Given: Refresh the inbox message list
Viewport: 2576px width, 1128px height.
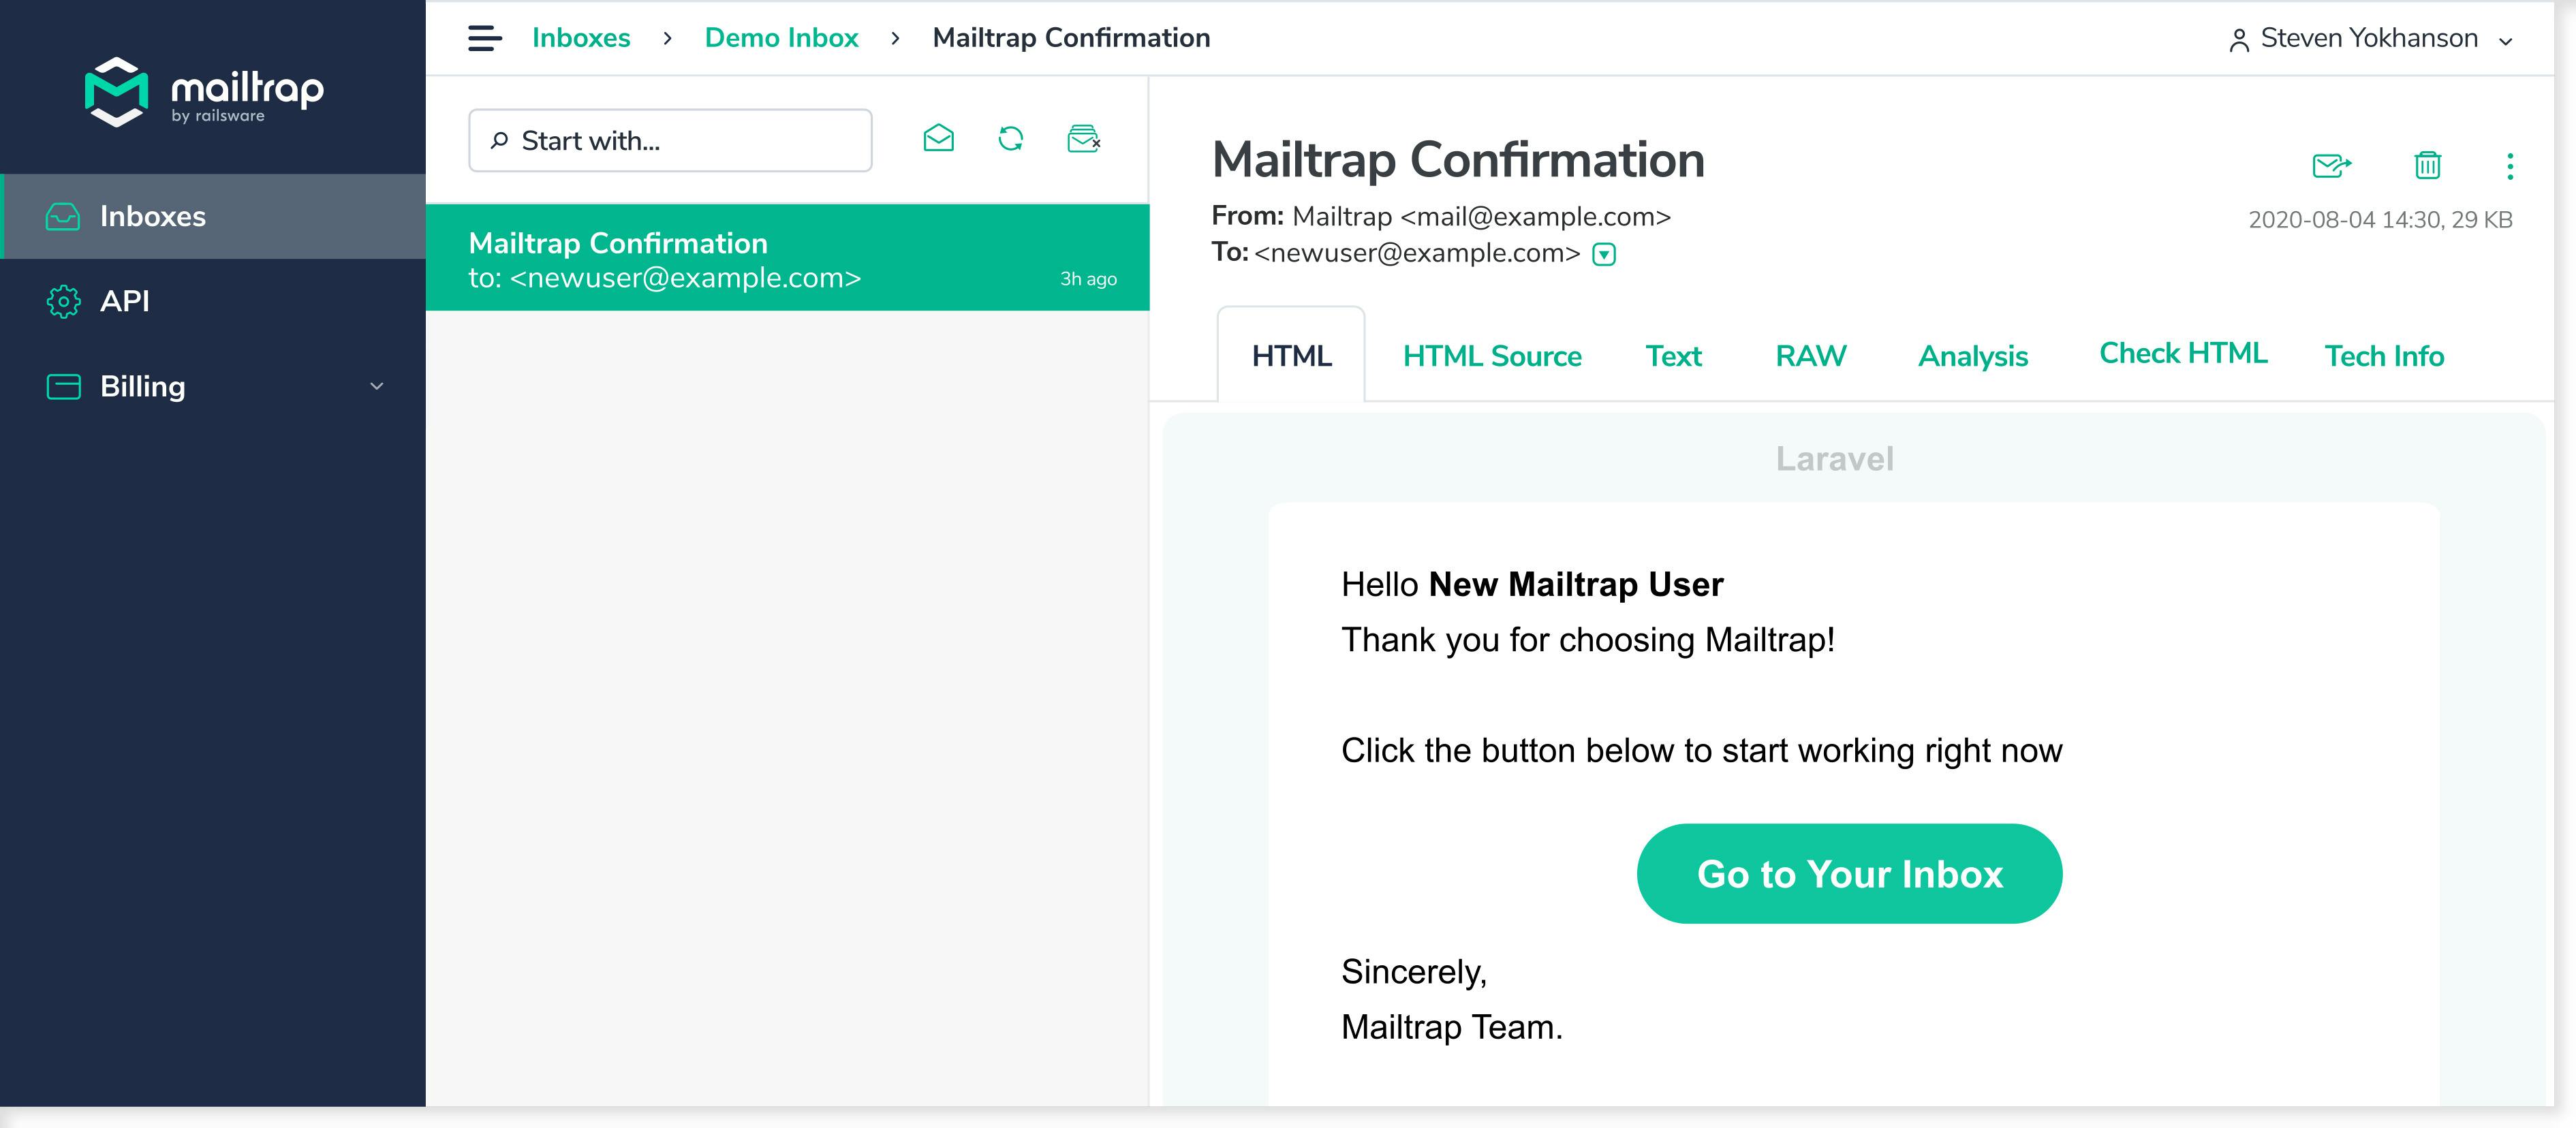Looking at the screenshot, I should click(1011, 138).
